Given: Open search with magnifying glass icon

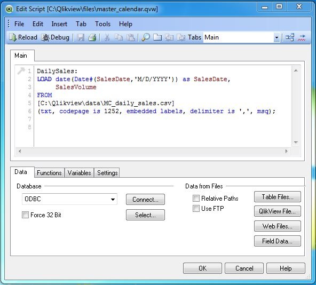Looking at the screenshot, I should coord(146,37).
